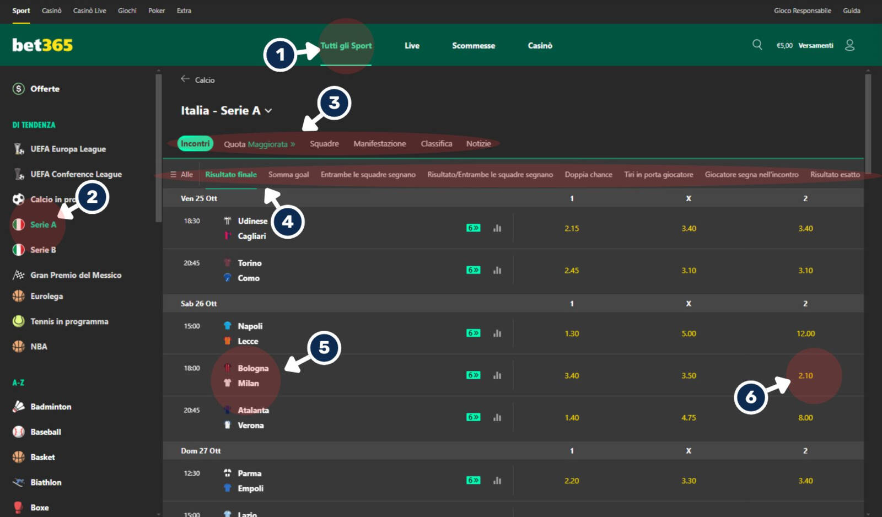Open Calcio in programma sidebar item
This screenshot has height=517, width=882.
pos(52,200)
